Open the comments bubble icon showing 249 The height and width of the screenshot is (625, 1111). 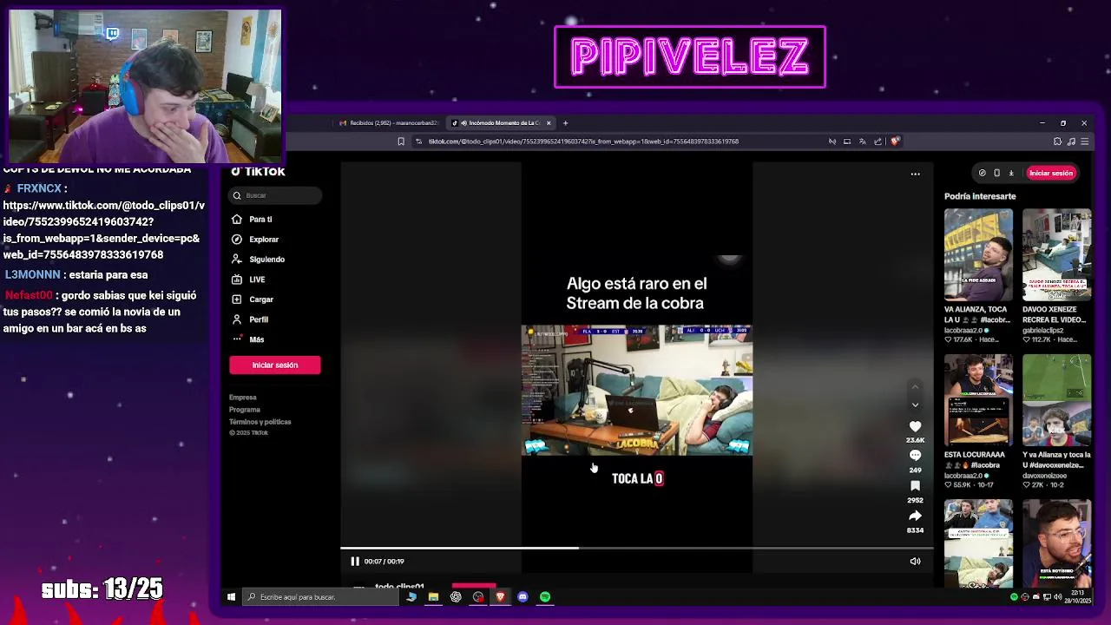point(915,456)
